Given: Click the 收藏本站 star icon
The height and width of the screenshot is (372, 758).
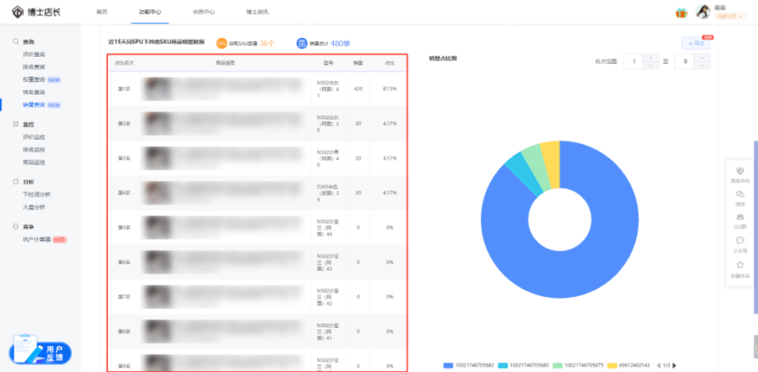Looking at the screenshot, I should click(x=739, y=267).
